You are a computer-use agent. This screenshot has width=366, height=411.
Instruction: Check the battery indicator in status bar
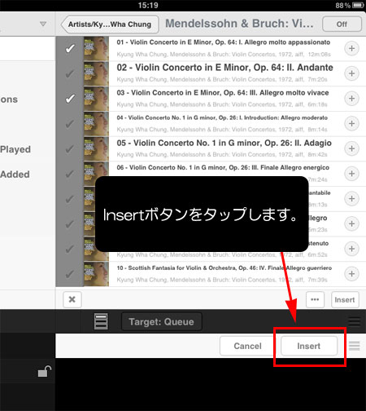pos(358,5)
